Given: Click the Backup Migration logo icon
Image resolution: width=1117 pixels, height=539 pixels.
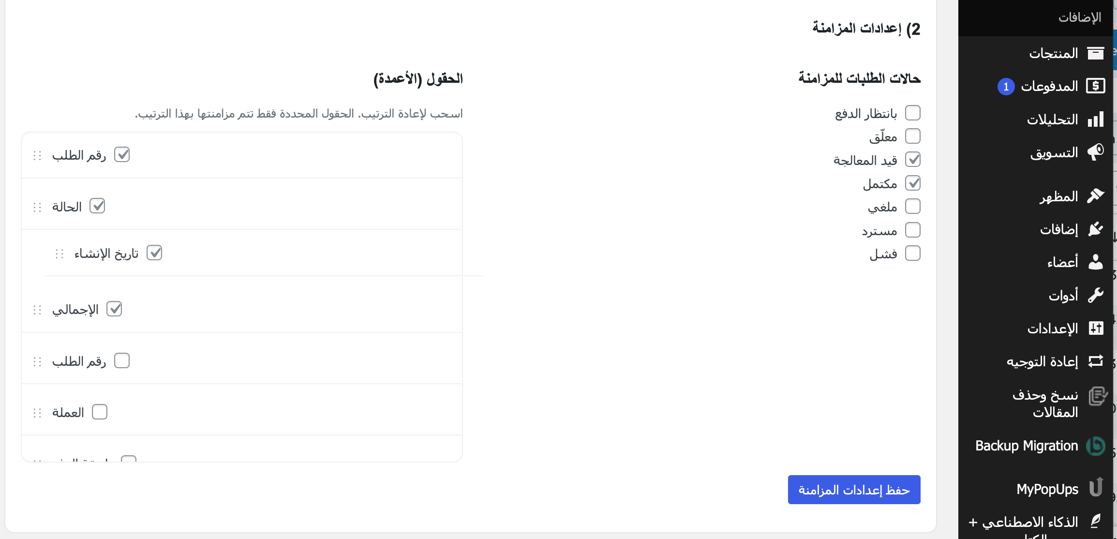Looking at the screenshot, I should click(1095, 446).
